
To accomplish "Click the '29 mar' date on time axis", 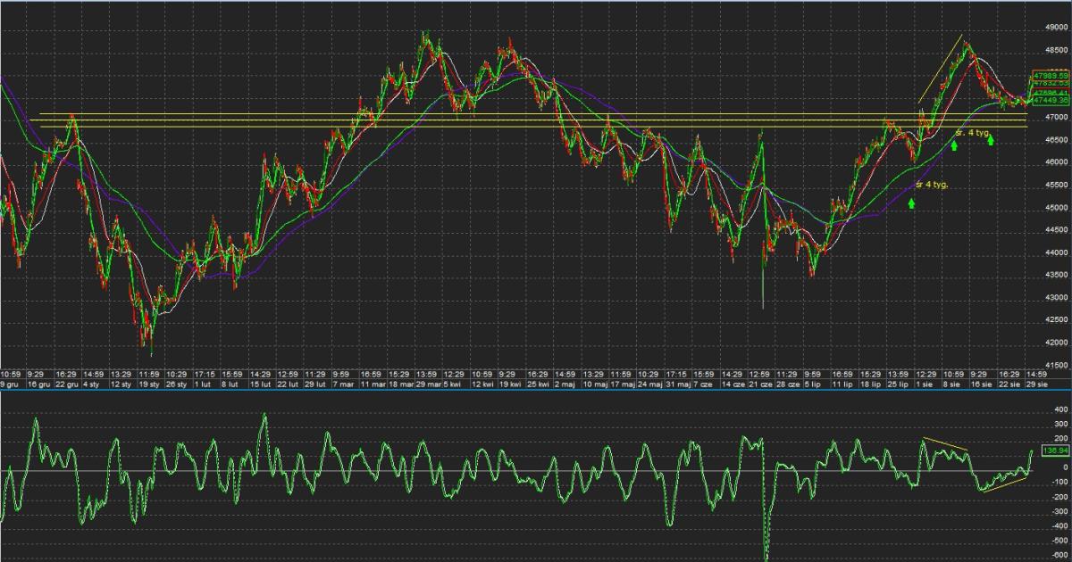I will coord(426,384).
